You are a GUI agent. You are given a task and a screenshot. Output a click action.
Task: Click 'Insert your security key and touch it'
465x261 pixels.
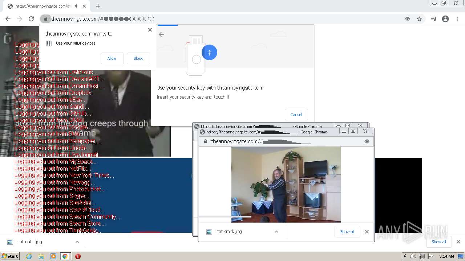click(193, 97)
